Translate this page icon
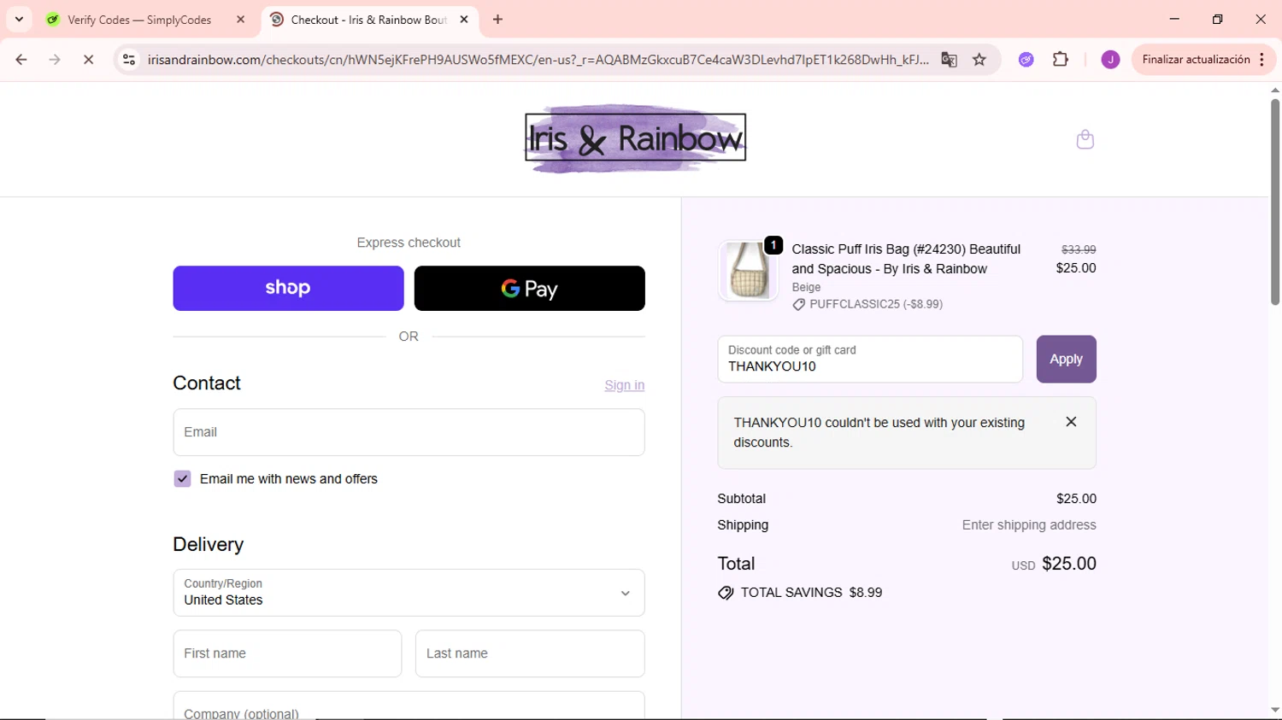This screenshot has width=1282, height=720. 949,60
